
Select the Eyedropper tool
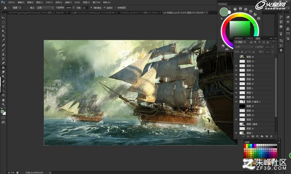coord(3,40)
